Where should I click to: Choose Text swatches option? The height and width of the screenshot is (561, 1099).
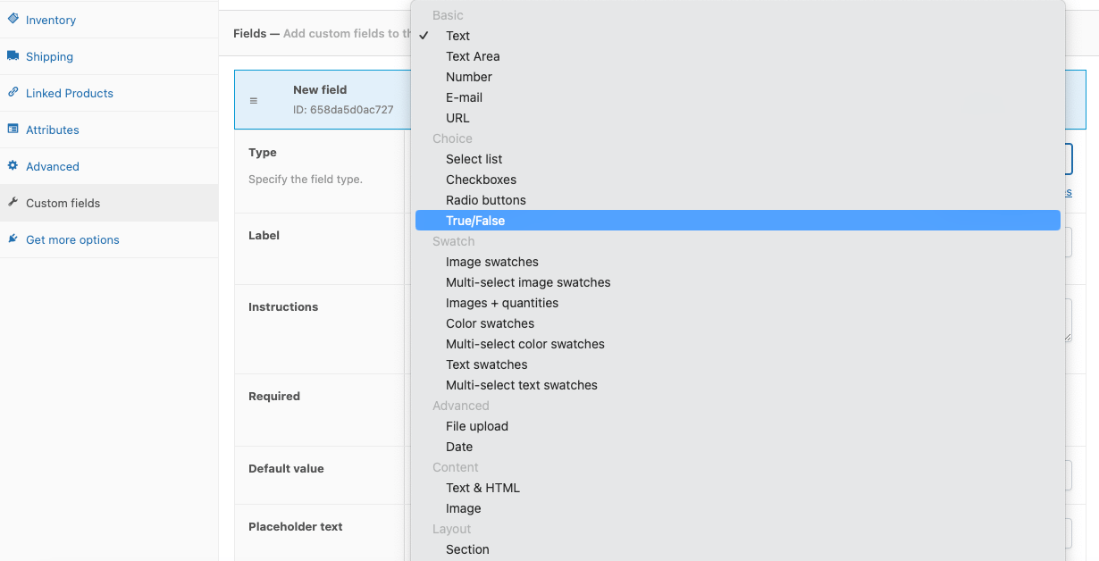738,364
